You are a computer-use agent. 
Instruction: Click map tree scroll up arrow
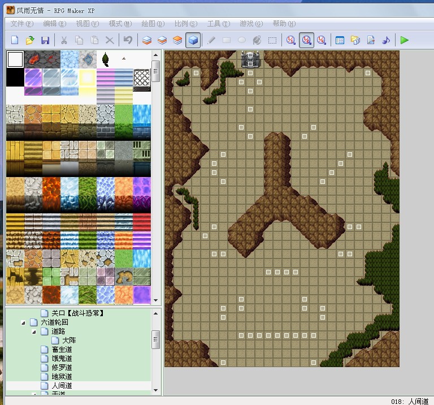pos(156,313)
